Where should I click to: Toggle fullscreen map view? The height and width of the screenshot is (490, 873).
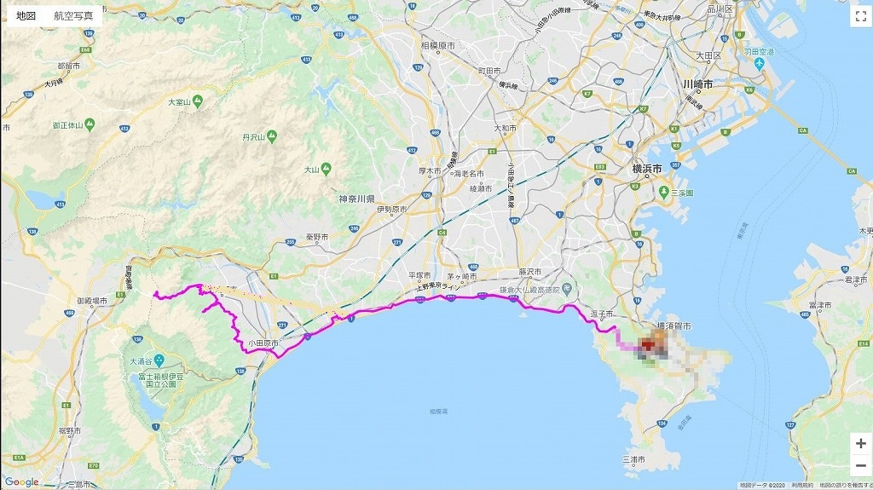coord(860,17)
